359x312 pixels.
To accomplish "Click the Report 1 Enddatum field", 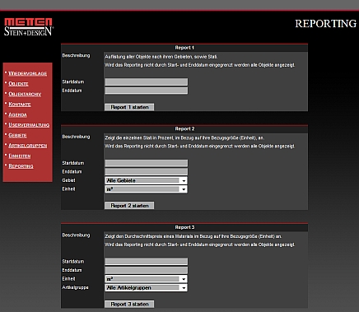I will [x=147, y=91].
